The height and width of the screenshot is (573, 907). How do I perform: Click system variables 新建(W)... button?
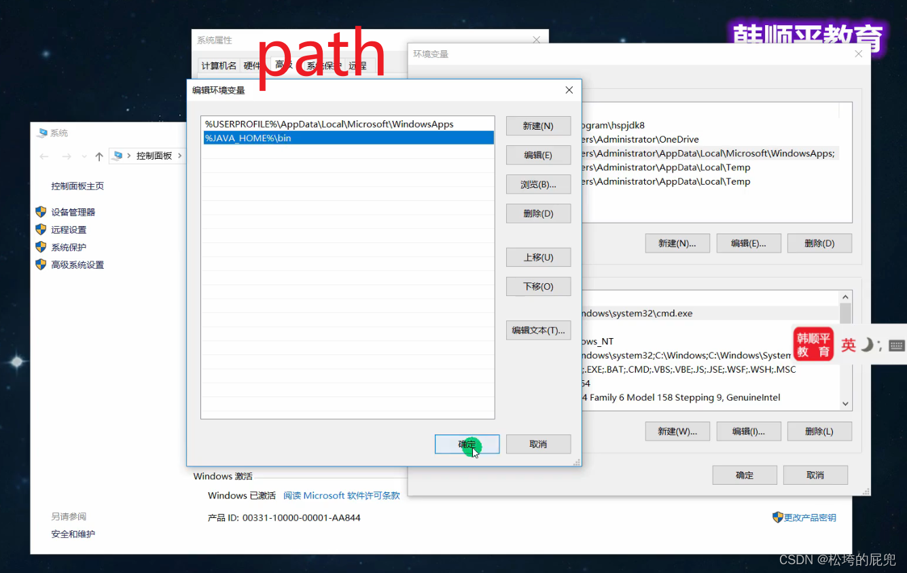pos(677,431)
